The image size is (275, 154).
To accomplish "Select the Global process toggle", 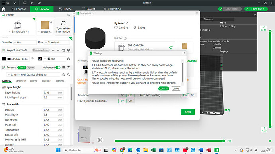I will click(x=22, y=68).
